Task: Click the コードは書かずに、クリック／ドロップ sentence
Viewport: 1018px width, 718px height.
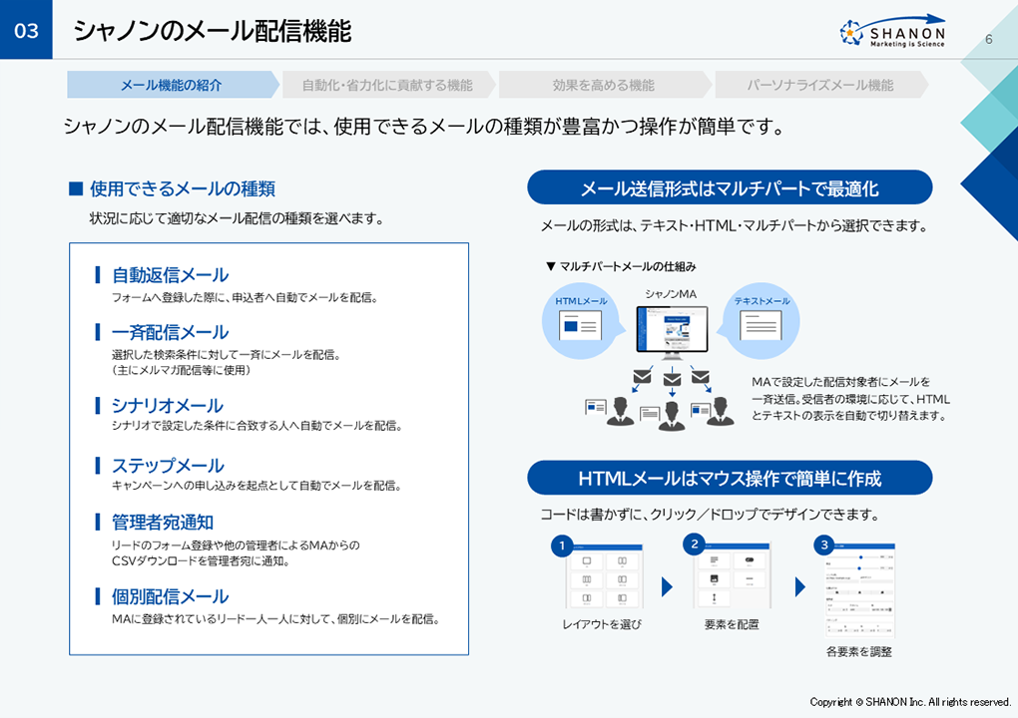Action: coord(711,515)
